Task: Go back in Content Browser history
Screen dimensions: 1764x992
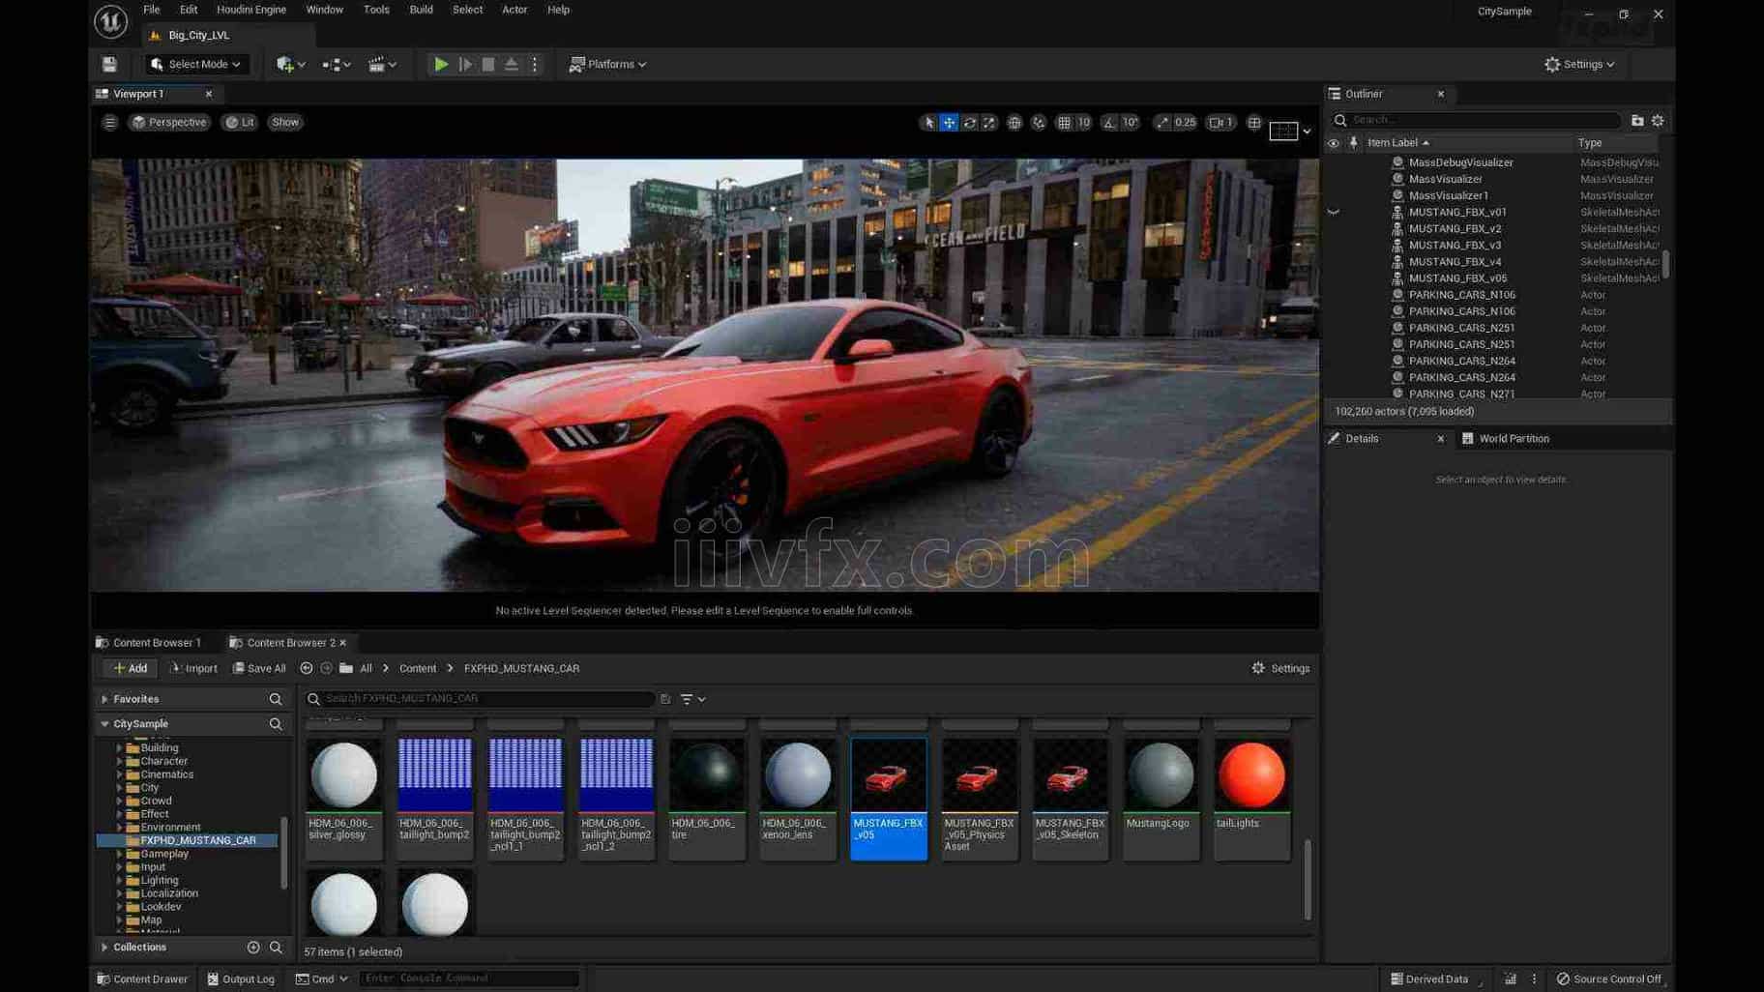Action: 307,669
